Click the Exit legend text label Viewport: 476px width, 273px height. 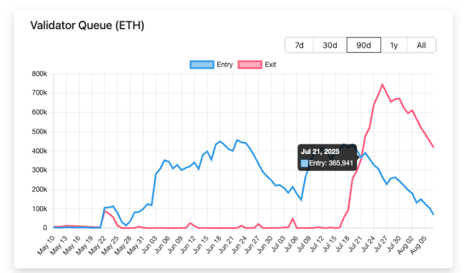pos(270,64)
